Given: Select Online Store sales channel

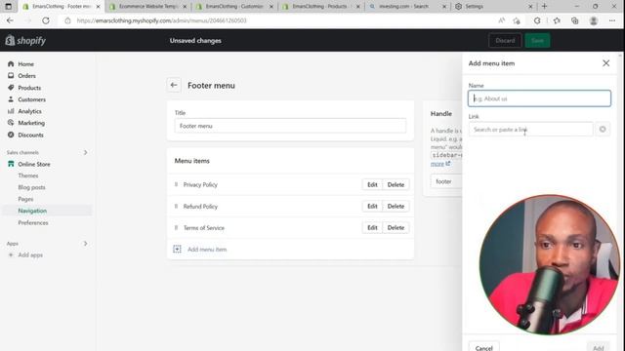Looking at the screenshot, I should click(x=34, y=164).
